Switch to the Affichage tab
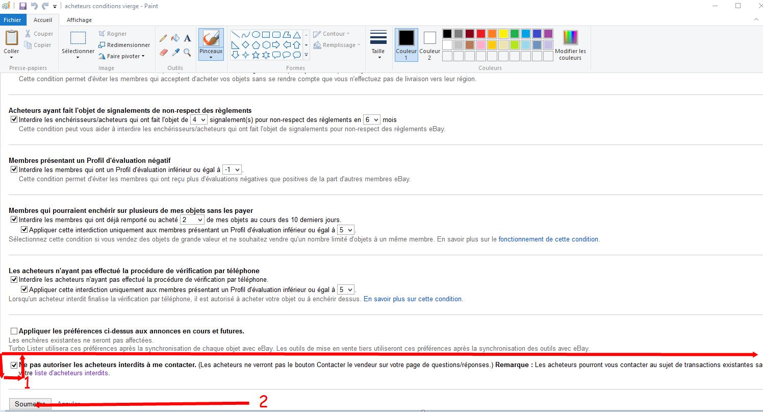The image size is (763, 412). [x=80, y=20]
